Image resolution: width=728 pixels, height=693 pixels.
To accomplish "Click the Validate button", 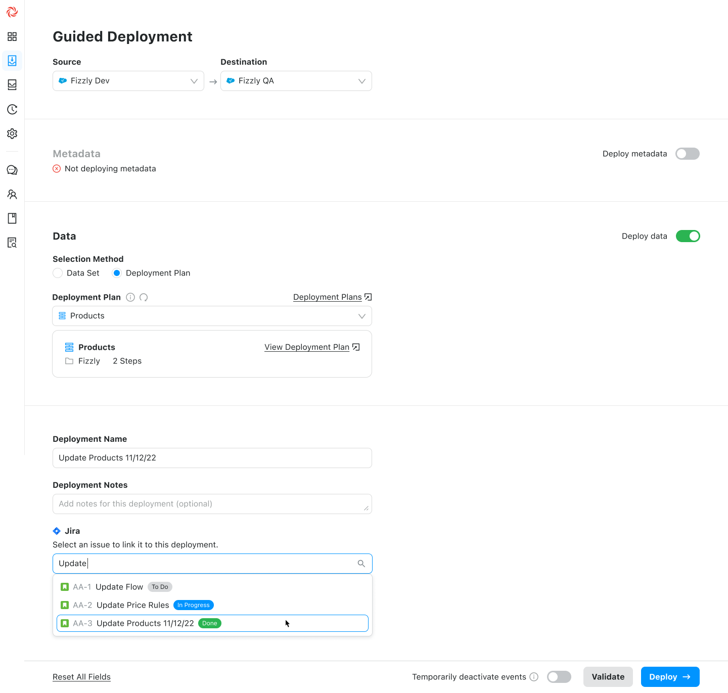I will point(608,677).
